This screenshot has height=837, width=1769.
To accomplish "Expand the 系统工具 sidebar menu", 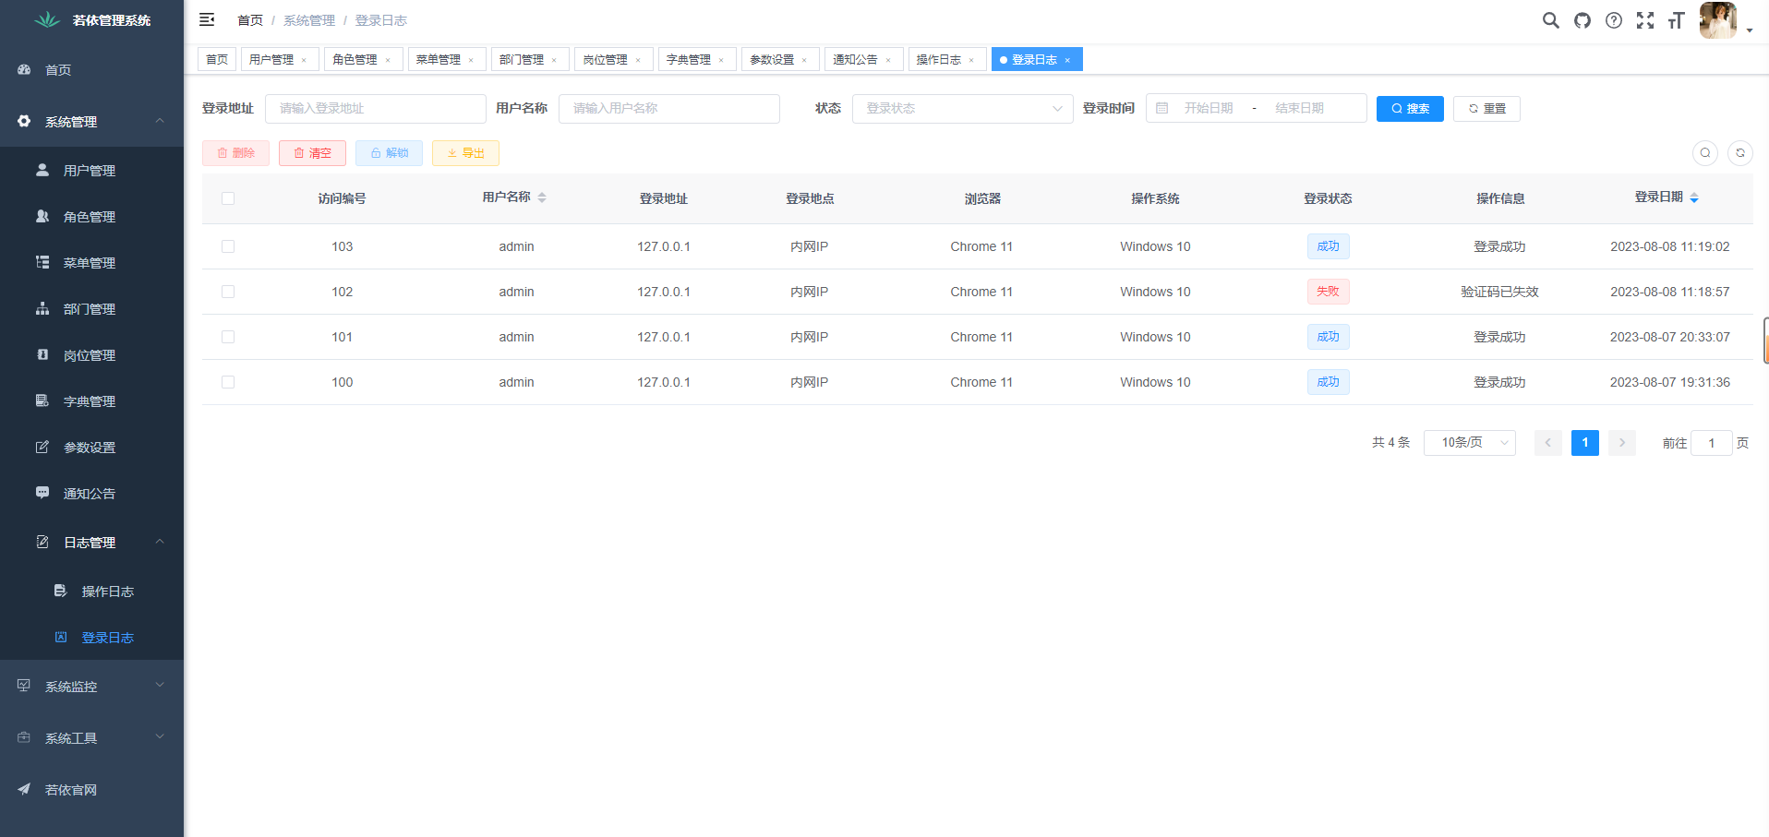I will pyautogui.click(x=91, y=737).
